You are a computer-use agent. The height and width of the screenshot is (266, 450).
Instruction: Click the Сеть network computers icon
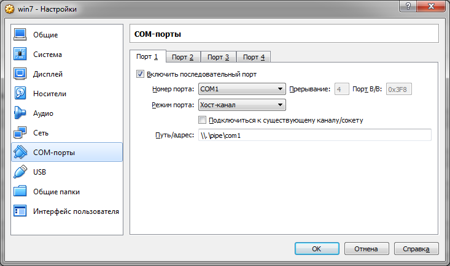20,133
